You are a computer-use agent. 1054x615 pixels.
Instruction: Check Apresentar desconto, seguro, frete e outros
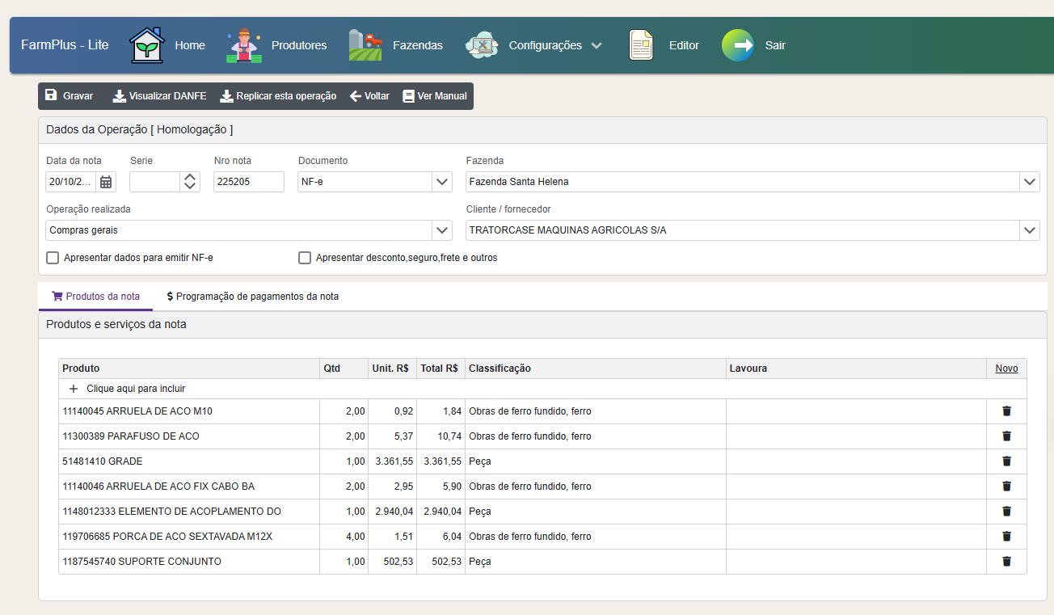(305, 259)
